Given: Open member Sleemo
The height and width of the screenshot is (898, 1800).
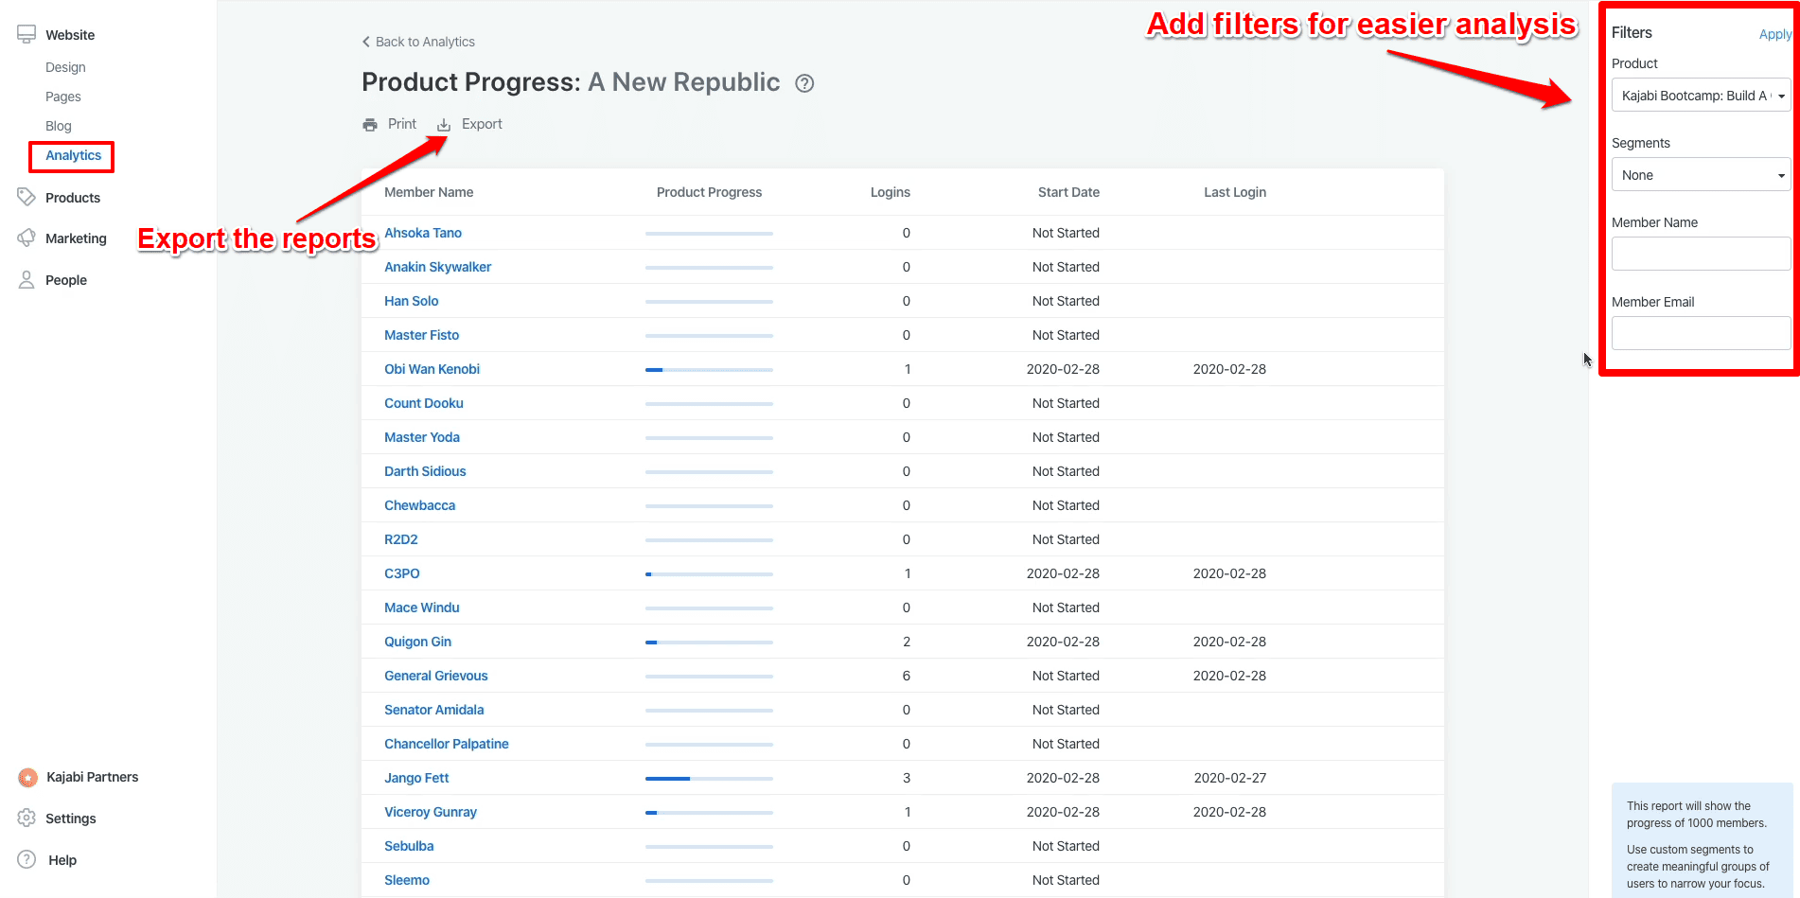Looking at the screenshot, I should 407,880.
